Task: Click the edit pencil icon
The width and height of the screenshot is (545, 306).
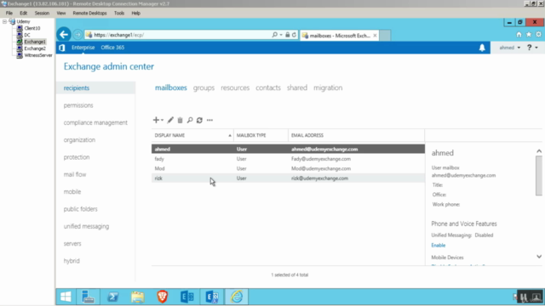Action: point(170,120)
